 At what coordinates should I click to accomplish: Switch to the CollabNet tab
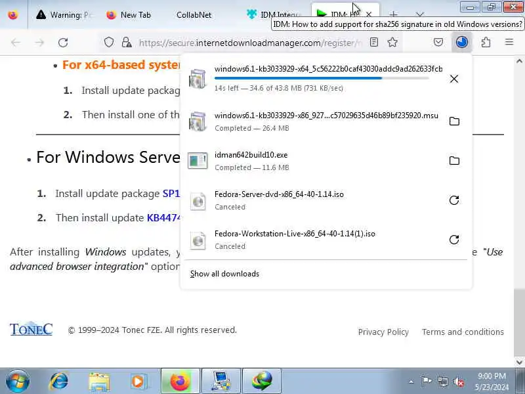[194, 14]
